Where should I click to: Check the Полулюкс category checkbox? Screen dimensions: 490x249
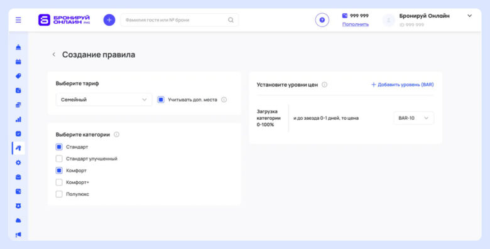59,194
